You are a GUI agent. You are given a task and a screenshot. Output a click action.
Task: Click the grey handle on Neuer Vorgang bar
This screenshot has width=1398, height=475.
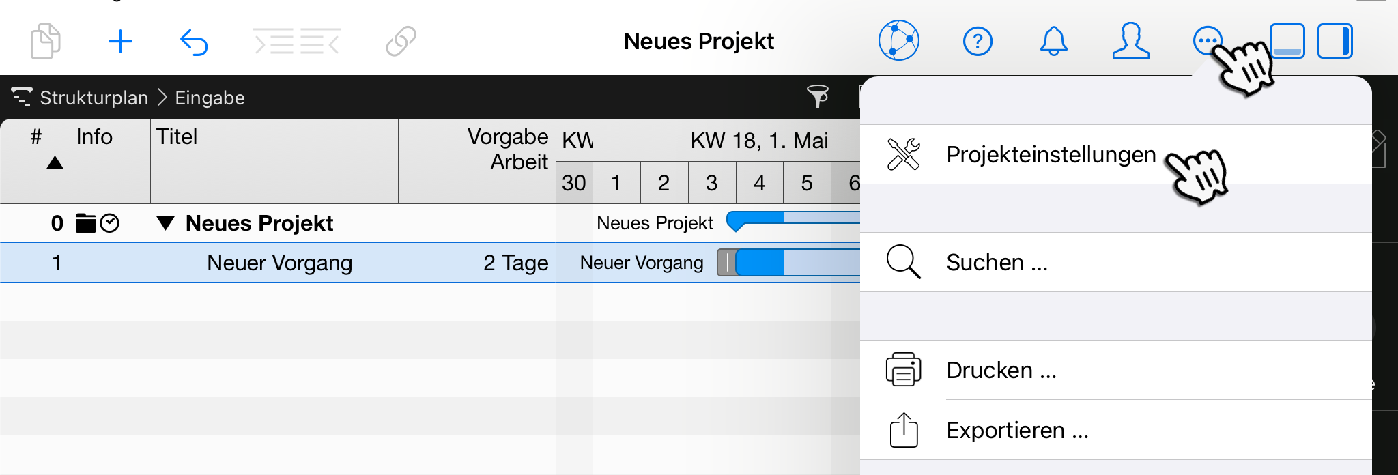727,263
